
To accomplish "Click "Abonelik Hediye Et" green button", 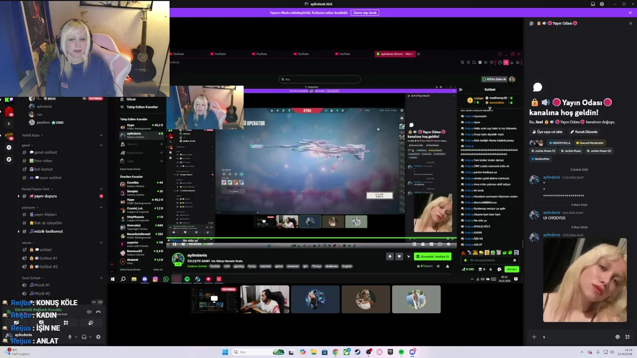I will (x=432, y=257).
